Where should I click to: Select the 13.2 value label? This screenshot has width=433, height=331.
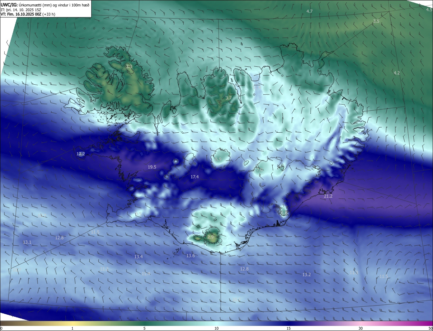point(306,275)
